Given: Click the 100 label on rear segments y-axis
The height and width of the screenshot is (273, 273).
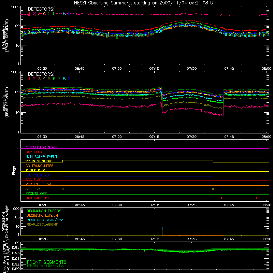Looking at the screenshot, I should 16,92.
